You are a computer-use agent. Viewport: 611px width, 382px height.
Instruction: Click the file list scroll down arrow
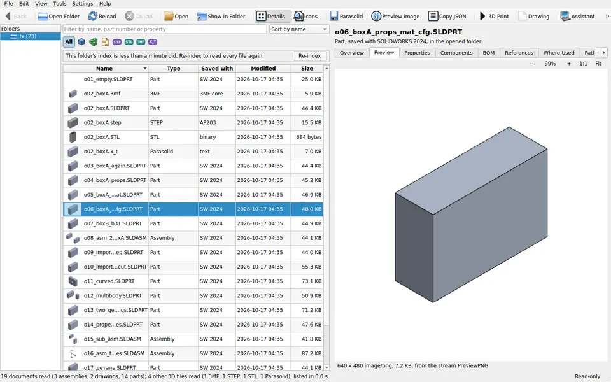pyautogui.click(x=327, y=367)
